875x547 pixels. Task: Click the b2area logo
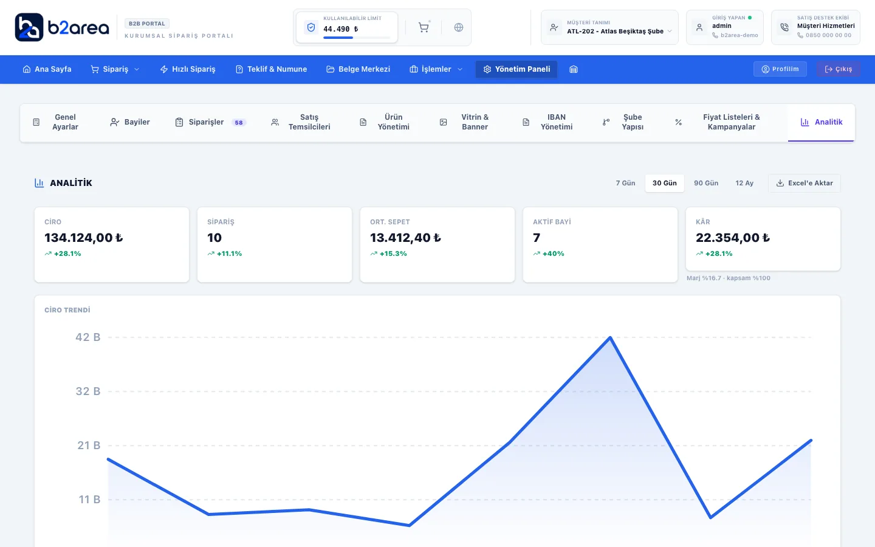tap(62, 27)
